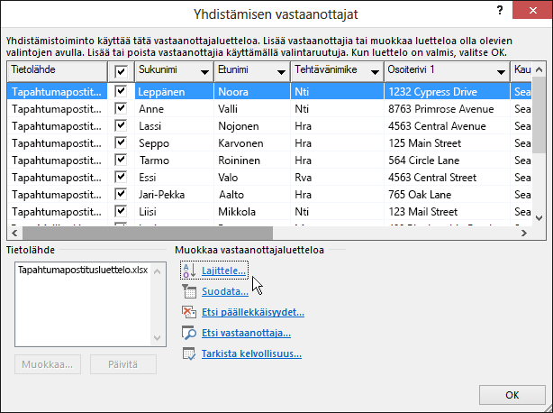Click data source list scroll up arrow
Viewport: 553px width, 413px height.
click(x=158, y=271)
